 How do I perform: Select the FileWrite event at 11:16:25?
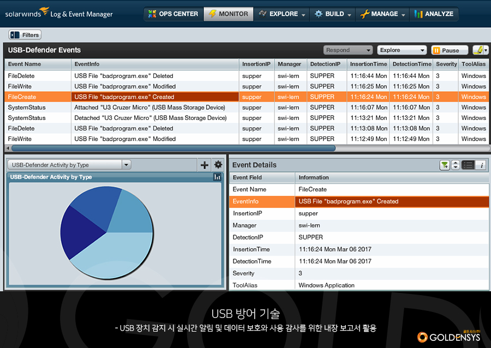pos(247,86)
